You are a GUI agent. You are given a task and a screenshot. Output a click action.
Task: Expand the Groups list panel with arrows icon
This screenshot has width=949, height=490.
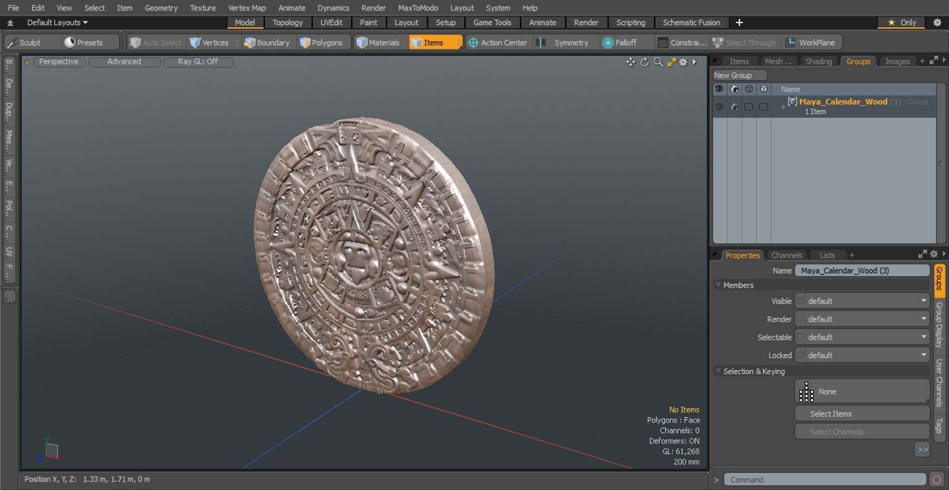tap(934, 60)
